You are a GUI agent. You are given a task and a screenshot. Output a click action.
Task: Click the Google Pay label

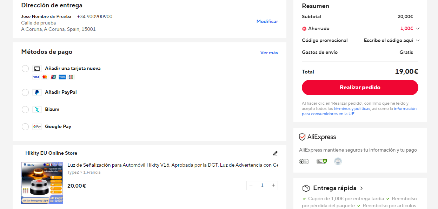58,127
